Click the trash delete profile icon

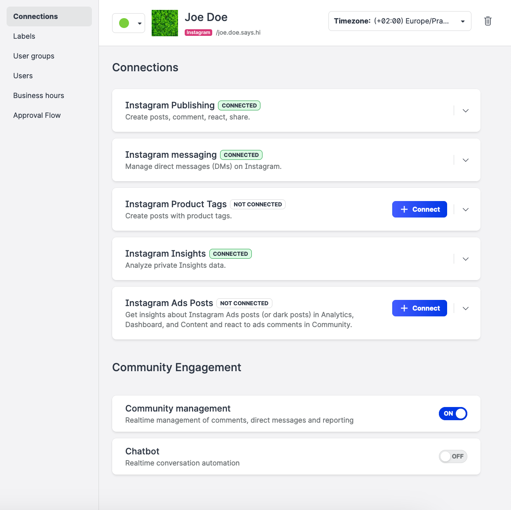click(488, 21)
